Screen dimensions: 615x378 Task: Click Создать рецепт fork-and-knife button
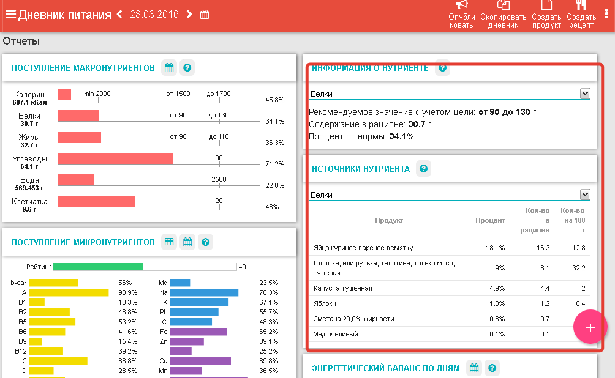(581, 14)
